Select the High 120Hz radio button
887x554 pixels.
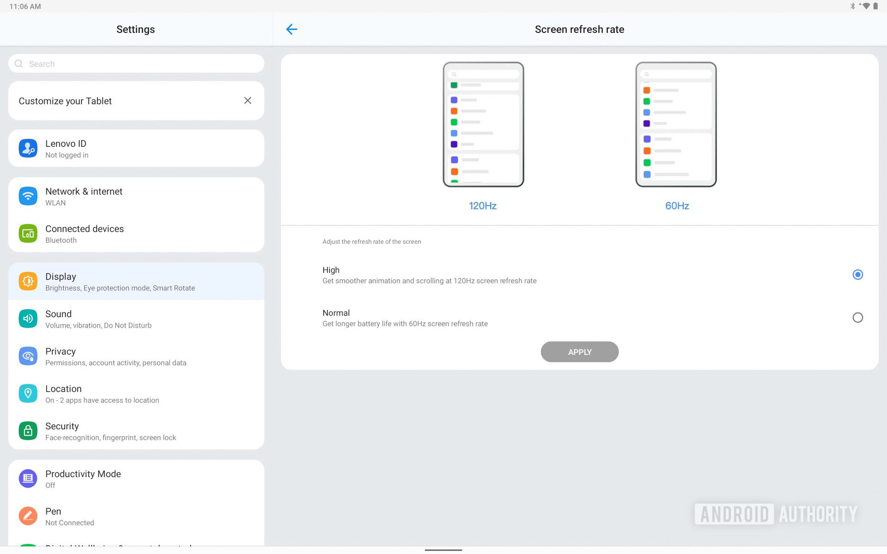(x=857, y=275)
